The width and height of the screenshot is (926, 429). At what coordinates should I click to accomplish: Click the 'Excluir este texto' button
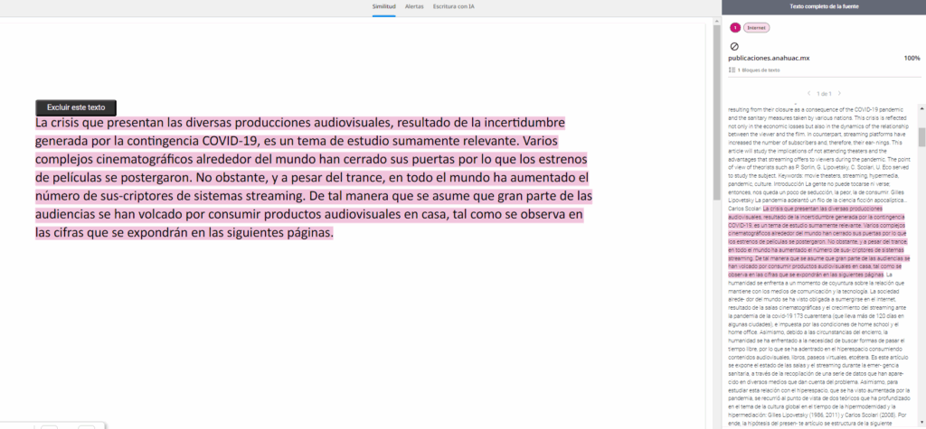pos(76,107)
